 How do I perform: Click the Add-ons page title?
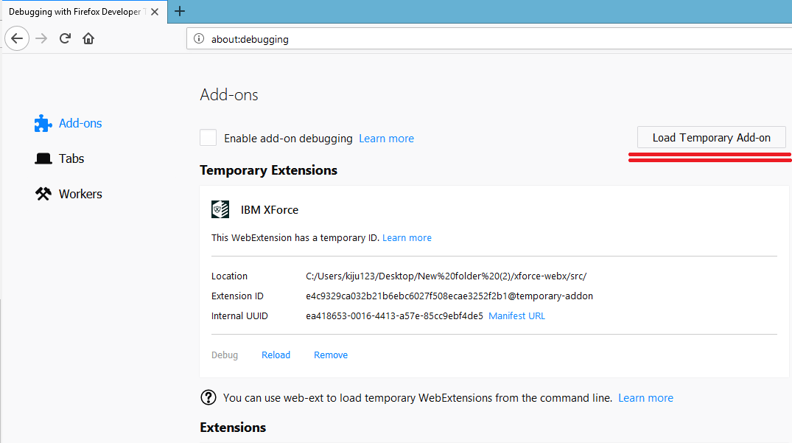click(229, 94)
